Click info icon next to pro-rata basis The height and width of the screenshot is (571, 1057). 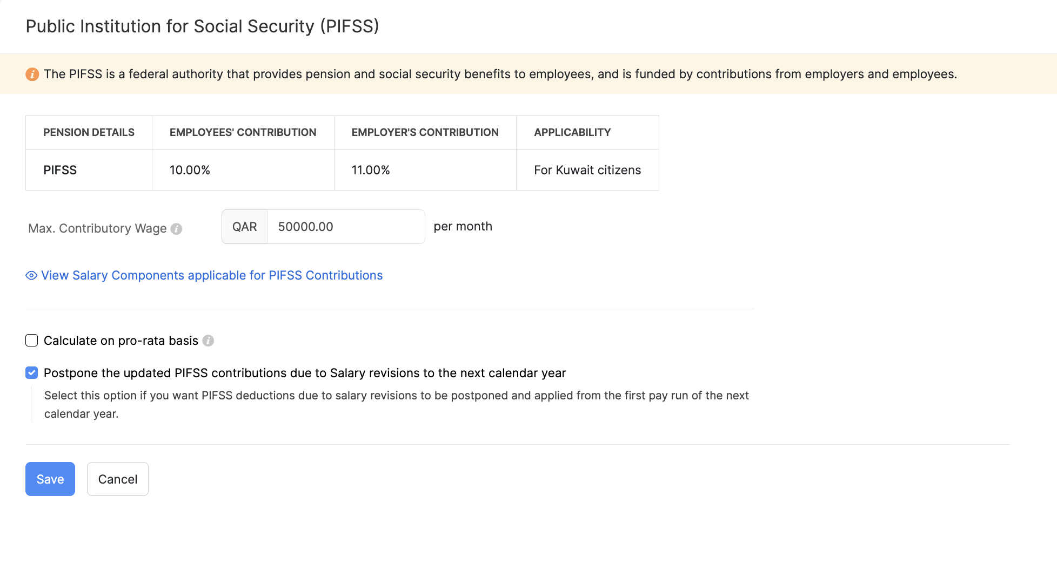(x=208, y=341)
